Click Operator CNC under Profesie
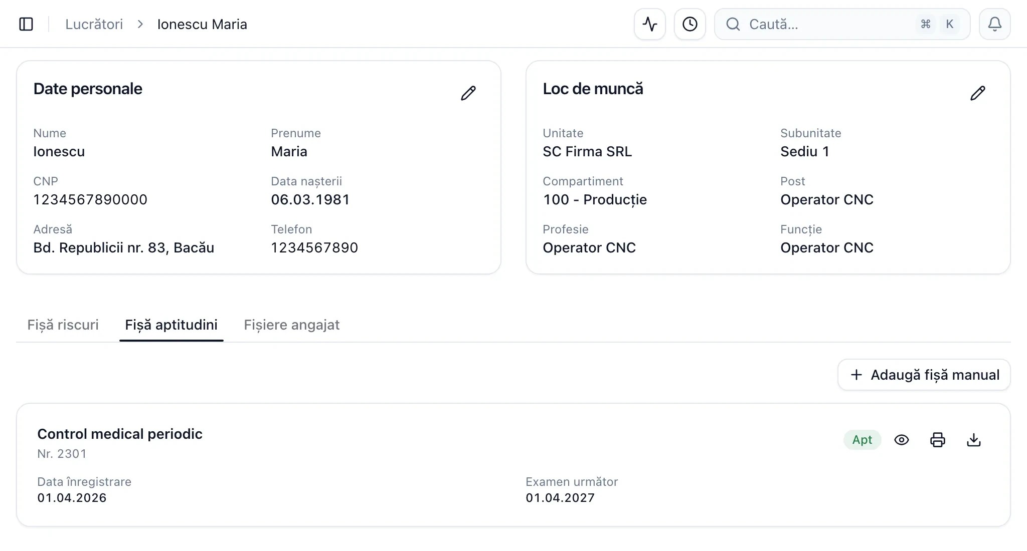Viewport: 1027px width, 551px height. (x=589, y=247)
